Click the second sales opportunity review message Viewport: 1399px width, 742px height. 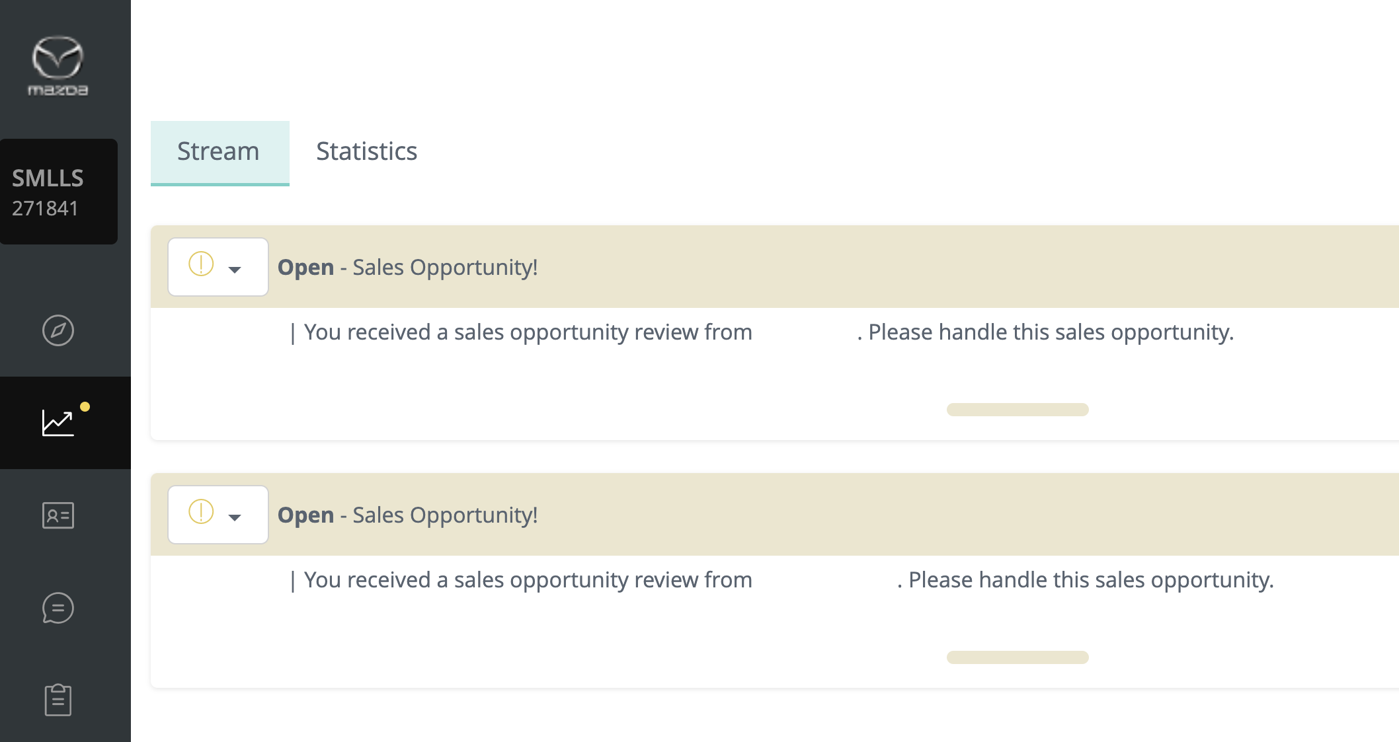pyautogui.click(x=782, y=580)
